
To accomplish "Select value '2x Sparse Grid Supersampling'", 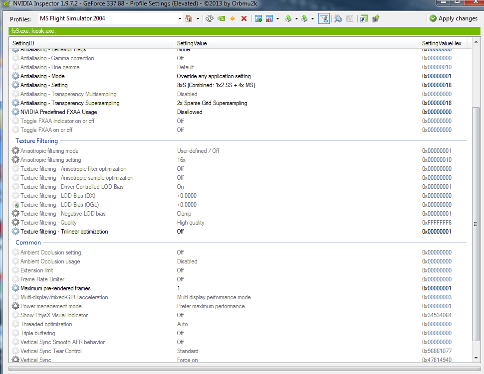I will click(x=212, y=103).
